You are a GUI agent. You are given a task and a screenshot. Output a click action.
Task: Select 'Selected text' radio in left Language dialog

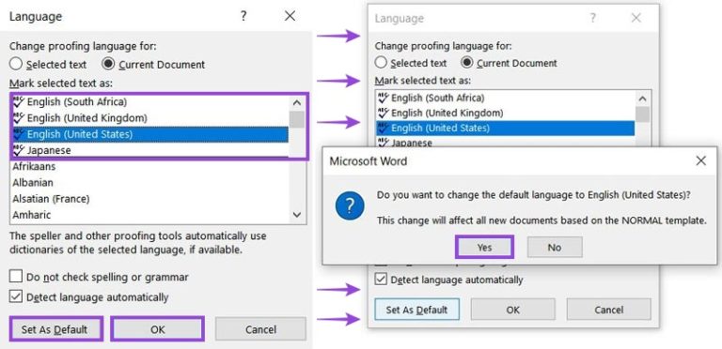click(16, 65)
